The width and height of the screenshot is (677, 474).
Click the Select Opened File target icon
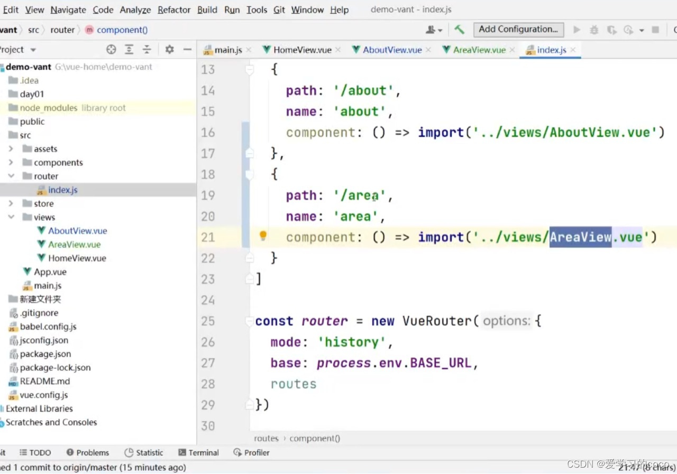pos(111,50)
